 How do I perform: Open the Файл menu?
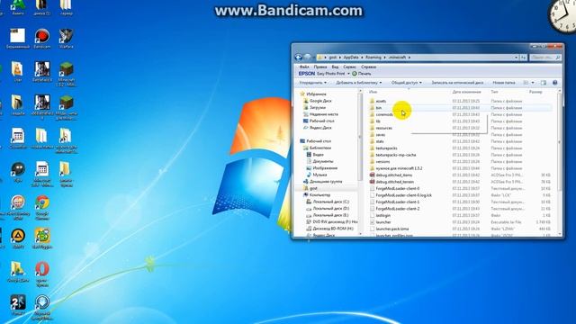pos(304,67)
